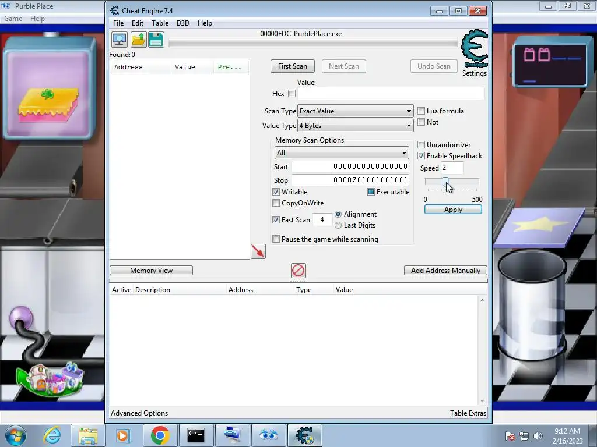Click the scan progress bar

tap(313, 42)
